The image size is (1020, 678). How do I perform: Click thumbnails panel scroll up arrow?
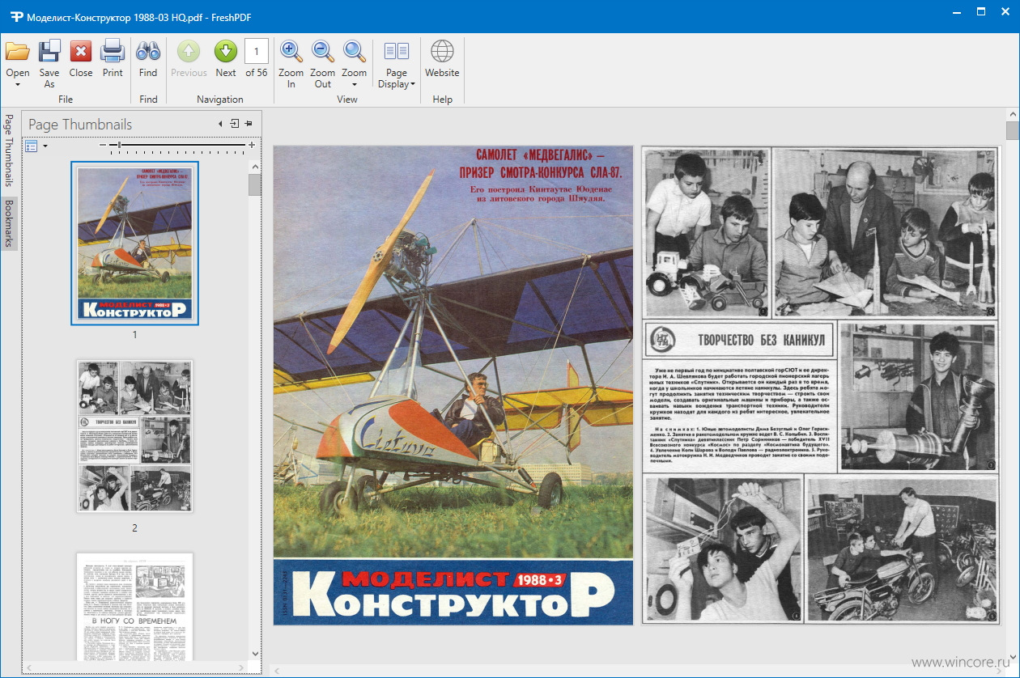(x=255, y=166)
